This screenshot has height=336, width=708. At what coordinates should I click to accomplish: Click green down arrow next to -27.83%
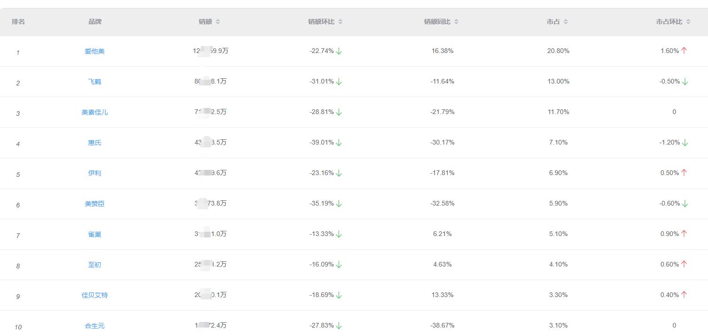339,326
